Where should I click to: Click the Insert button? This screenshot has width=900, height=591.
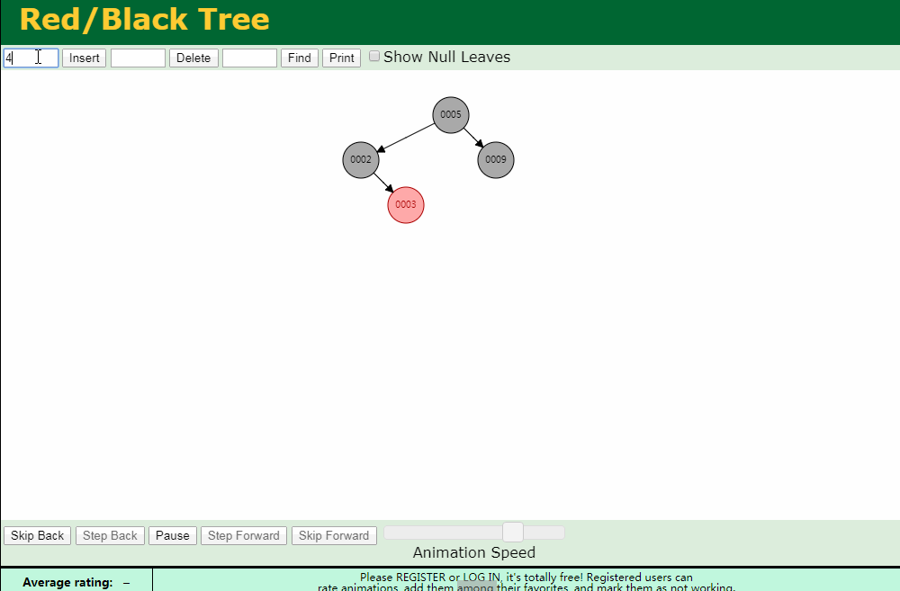pyautogui.click(x=84, y=58)
